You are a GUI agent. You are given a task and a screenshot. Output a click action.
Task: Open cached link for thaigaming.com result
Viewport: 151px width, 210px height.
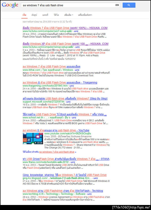72,86
